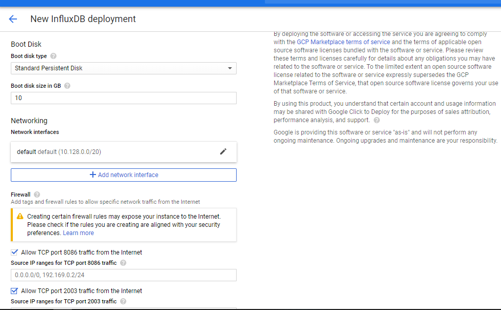Click the Source IP ranges field for port 8086
The image size is (501, 310).
[x=124, y=275]
